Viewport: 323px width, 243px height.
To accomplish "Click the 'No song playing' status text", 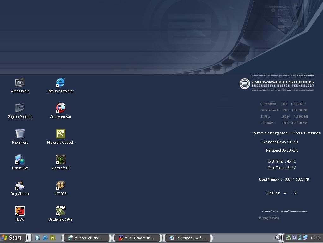I will click(x=268, y=218).
